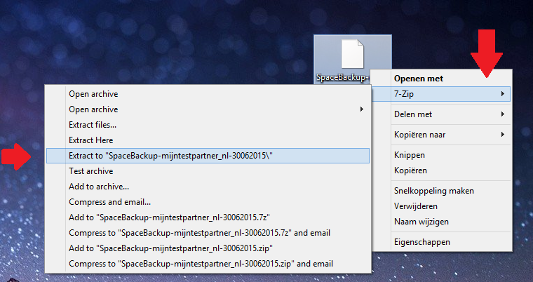Screen dimensions: 533x282
Task: Select Naam wijzigen to rename file
Action: (441, 222)
